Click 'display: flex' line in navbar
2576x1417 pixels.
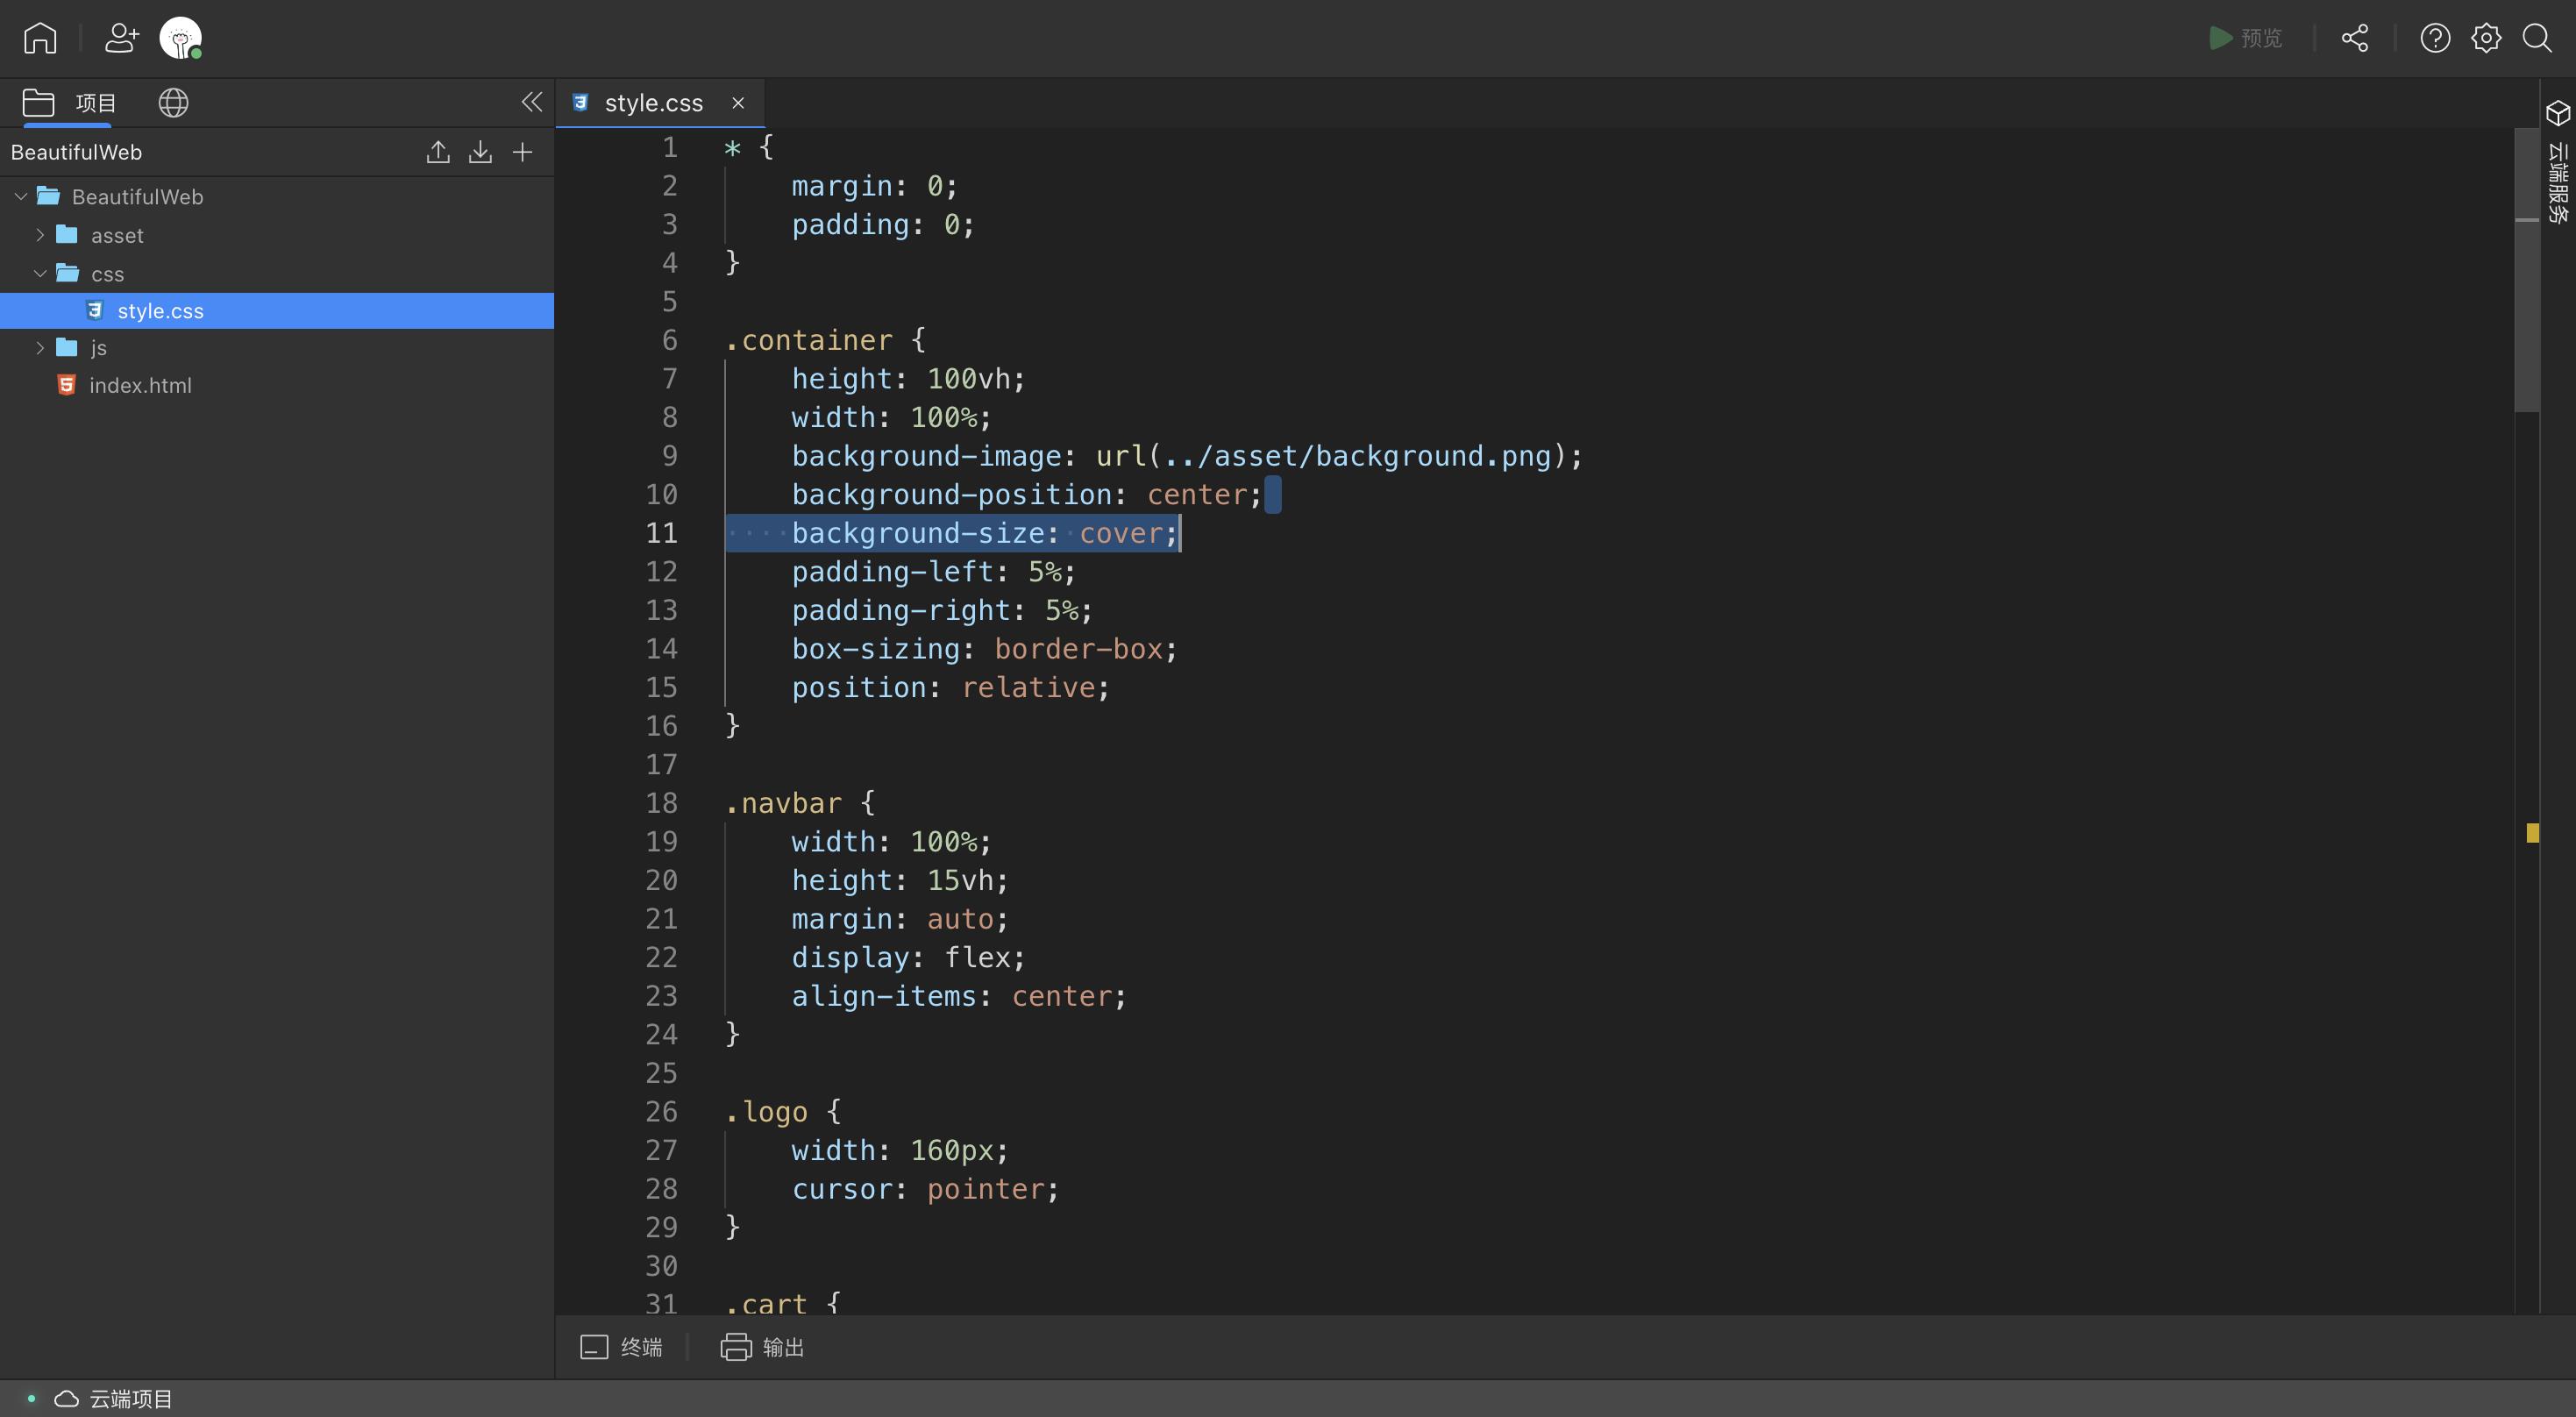(908, 958)
